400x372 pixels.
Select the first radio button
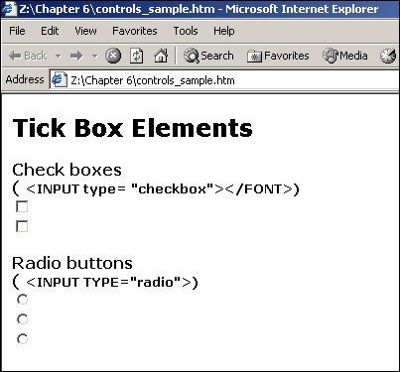(x=22, y=300)
